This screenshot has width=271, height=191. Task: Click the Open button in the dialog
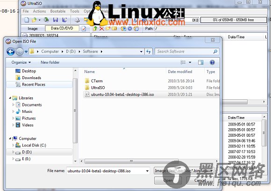pos(168,180)
